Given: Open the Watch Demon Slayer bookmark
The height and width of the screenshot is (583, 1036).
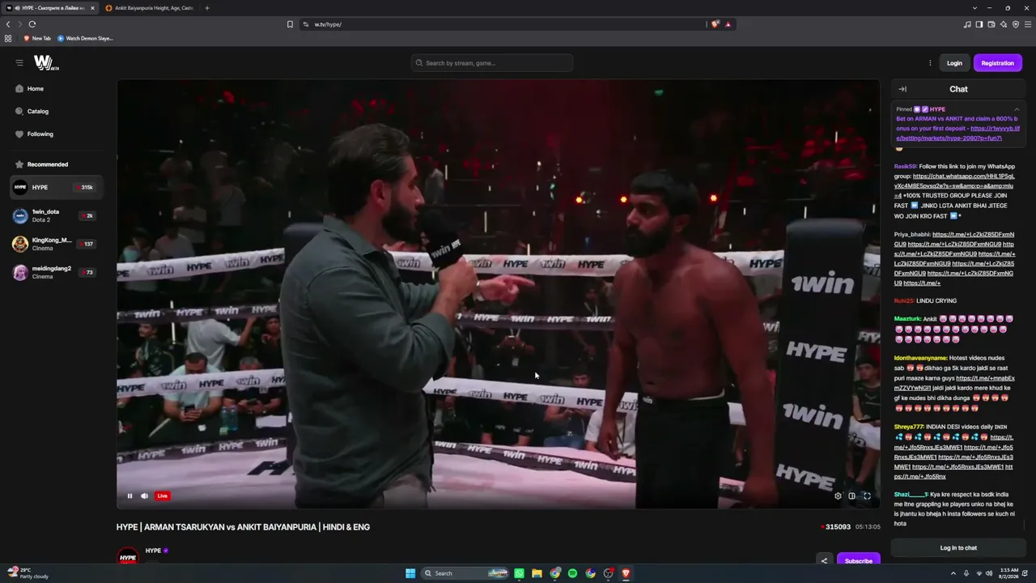Looking at the screenshot, I should point(85,38).
